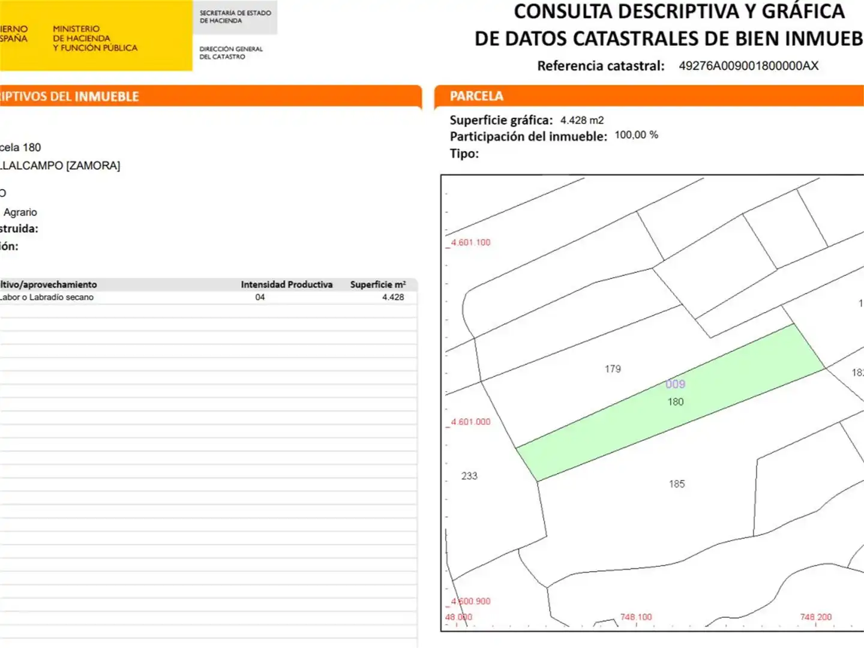864x648 pixels.
Task: Select the green highlighted parcel 180
Action: 671,403
